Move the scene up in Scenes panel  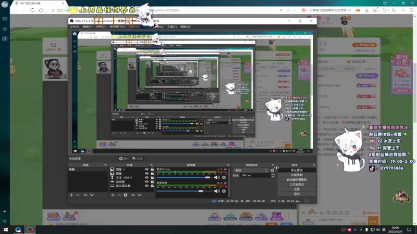pyautogui.click(x=85, y=195)
